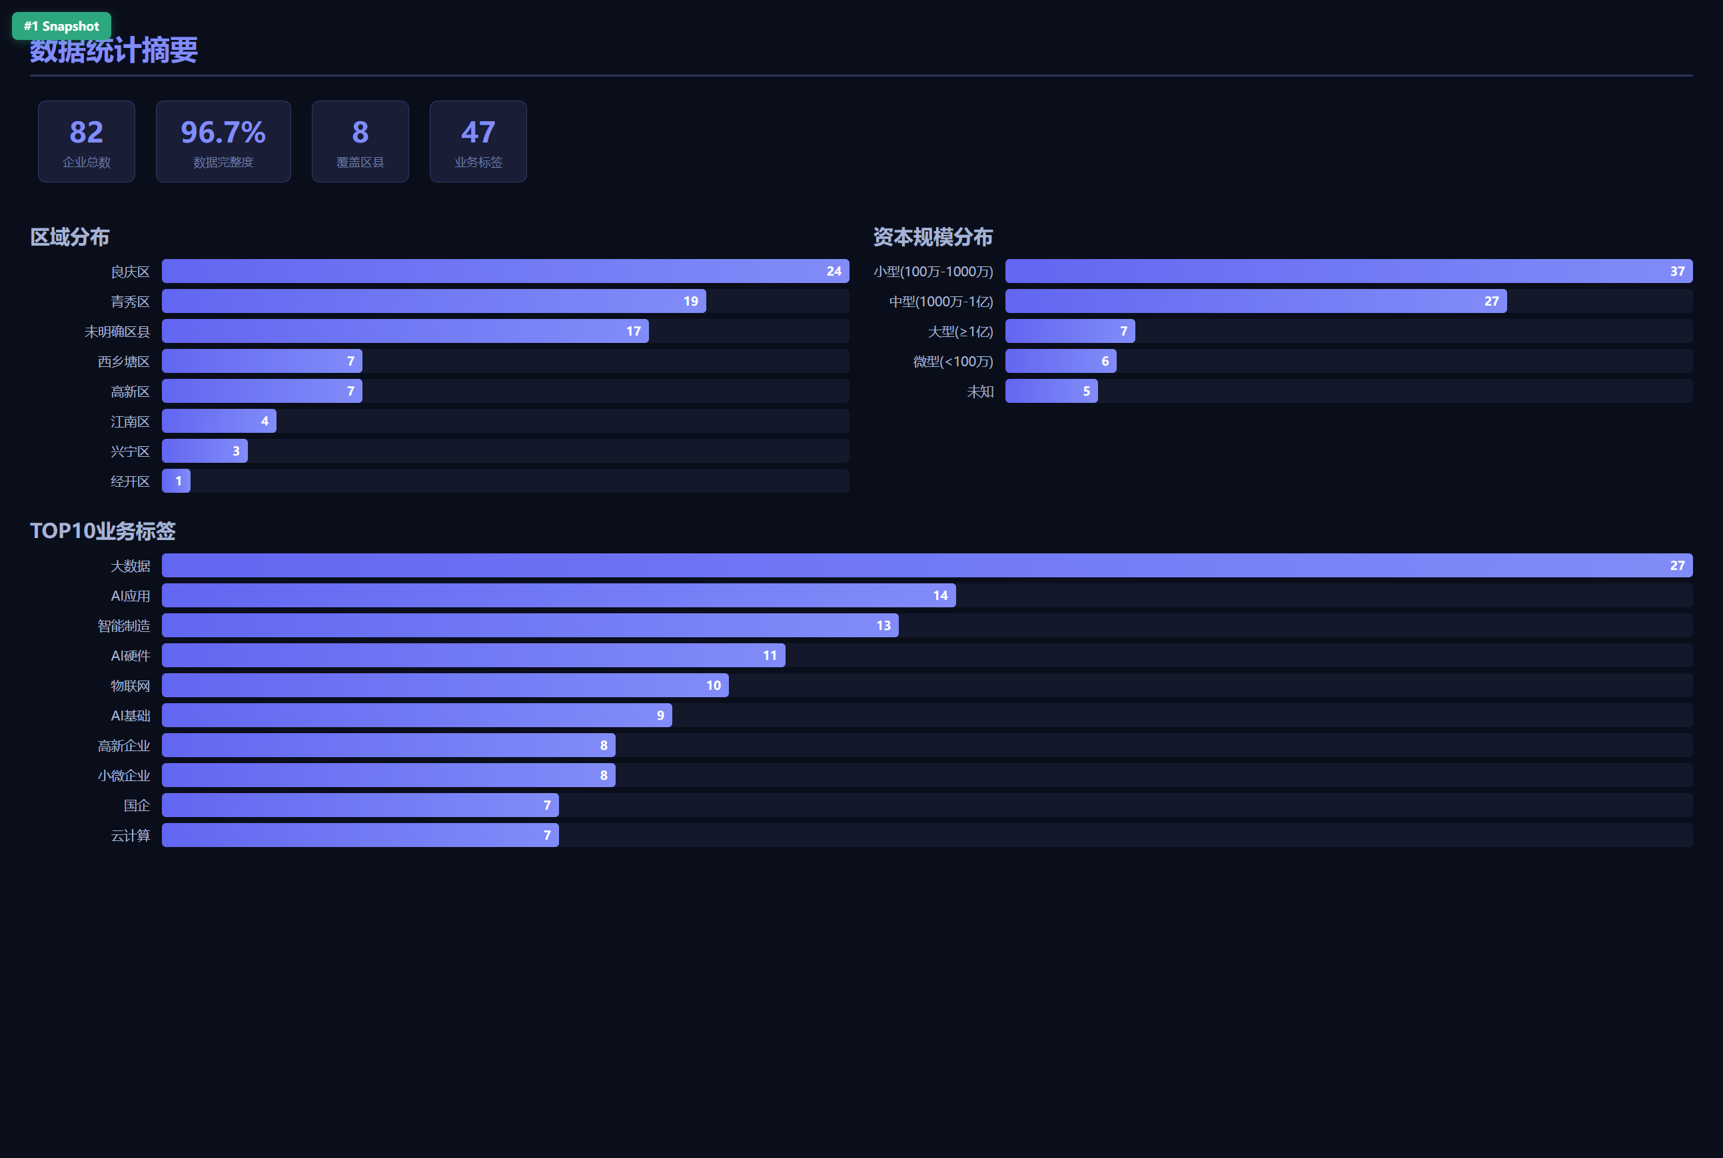The height and width of the screenshot is (1158, 1723).
Task: Select the 大型(≥1亿) capital bar
Action: pyautogui.click(x=1070, y=331)
